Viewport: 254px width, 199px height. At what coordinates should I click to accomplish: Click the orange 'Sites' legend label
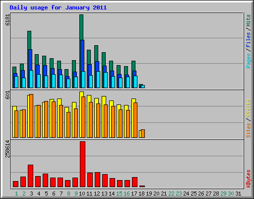coord(249,130)
